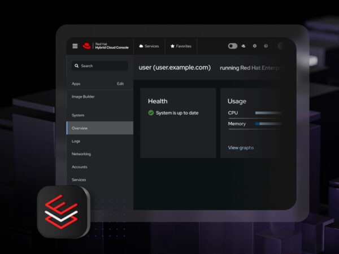Toggle the switch in the top header

coord(232,46)
